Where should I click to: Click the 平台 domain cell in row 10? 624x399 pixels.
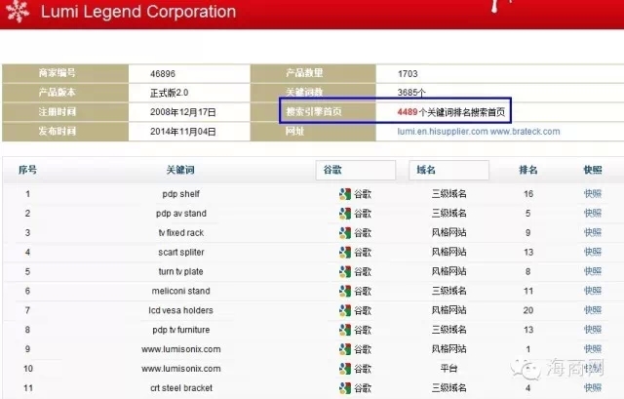tap(448, 369)
